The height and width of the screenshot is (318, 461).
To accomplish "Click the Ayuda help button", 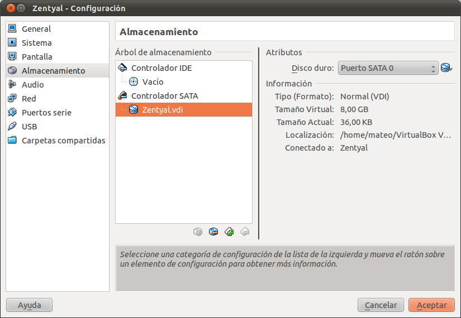I will click(x=29, y=305).
